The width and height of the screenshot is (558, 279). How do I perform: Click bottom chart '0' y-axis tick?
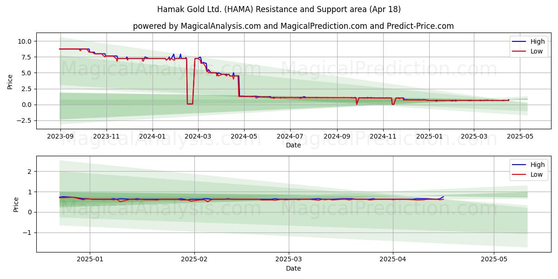(x=30, y=213)
